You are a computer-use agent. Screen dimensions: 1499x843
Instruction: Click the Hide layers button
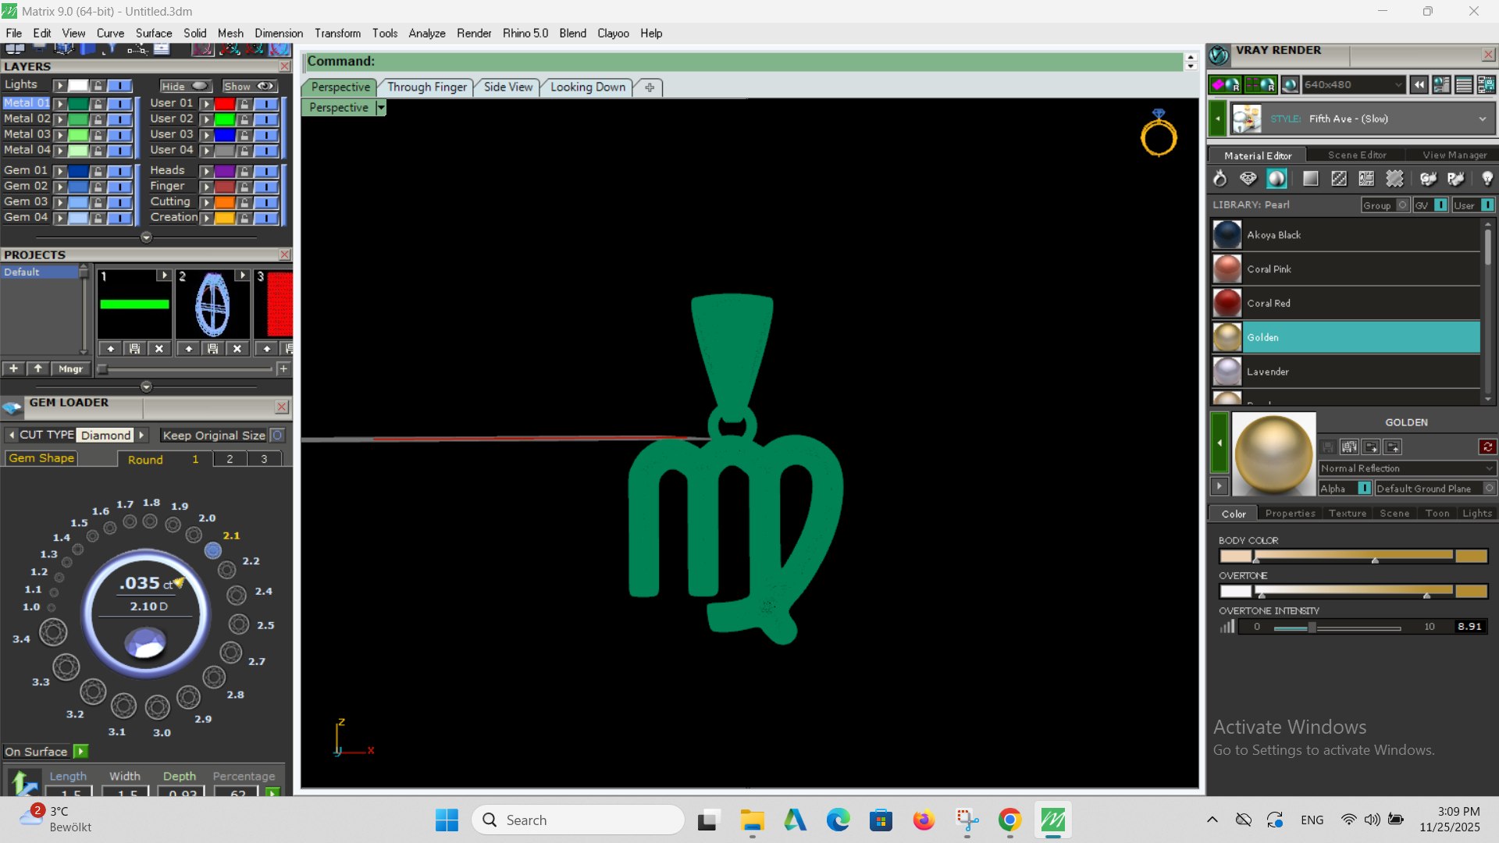185,87
